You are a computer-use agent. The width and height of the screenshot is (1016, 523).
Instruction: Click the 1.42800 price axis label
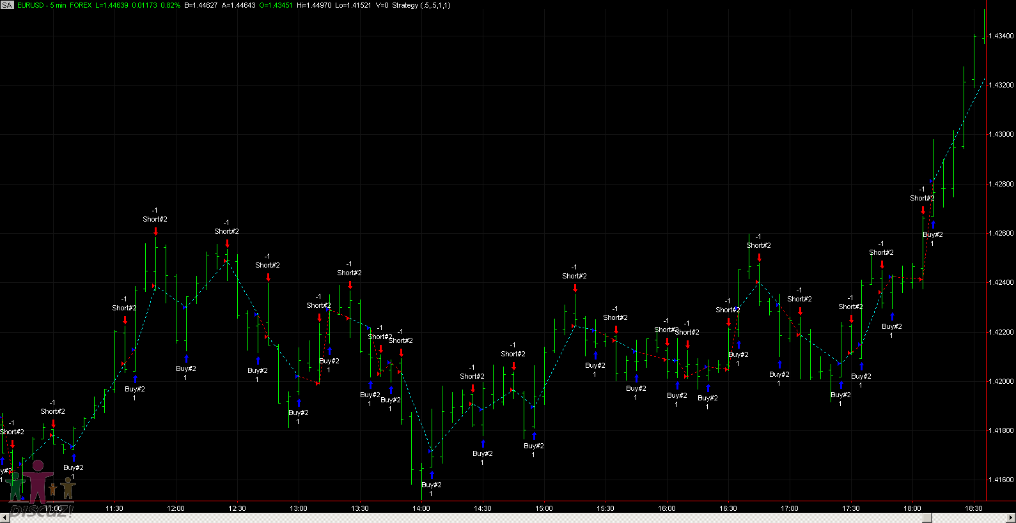1001,184
